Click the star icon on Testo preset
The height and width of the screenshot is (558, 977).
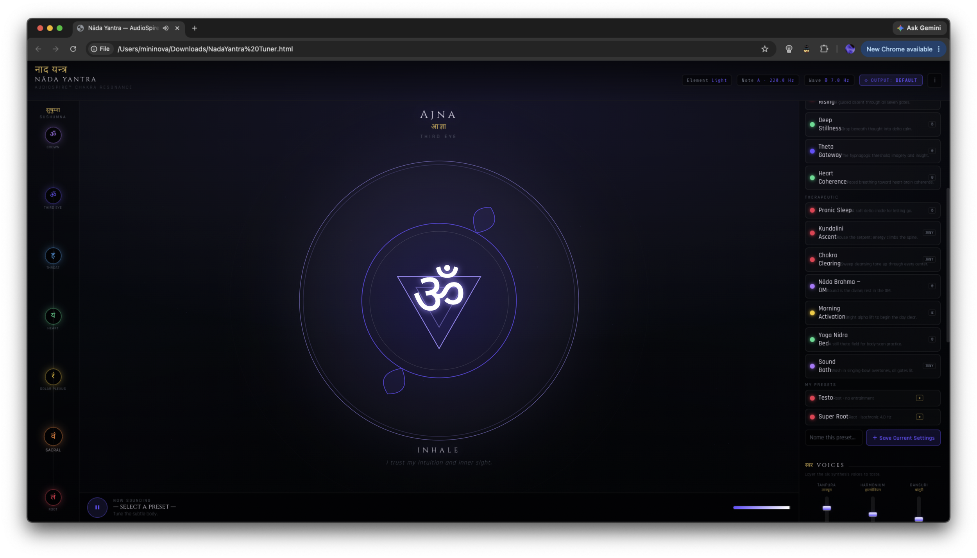coord(920,398)
